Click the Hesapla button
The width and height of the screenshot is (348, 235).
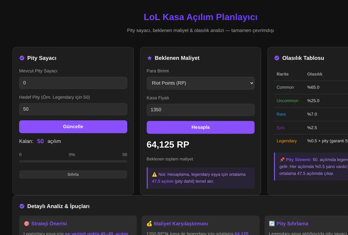coord(200,127)
